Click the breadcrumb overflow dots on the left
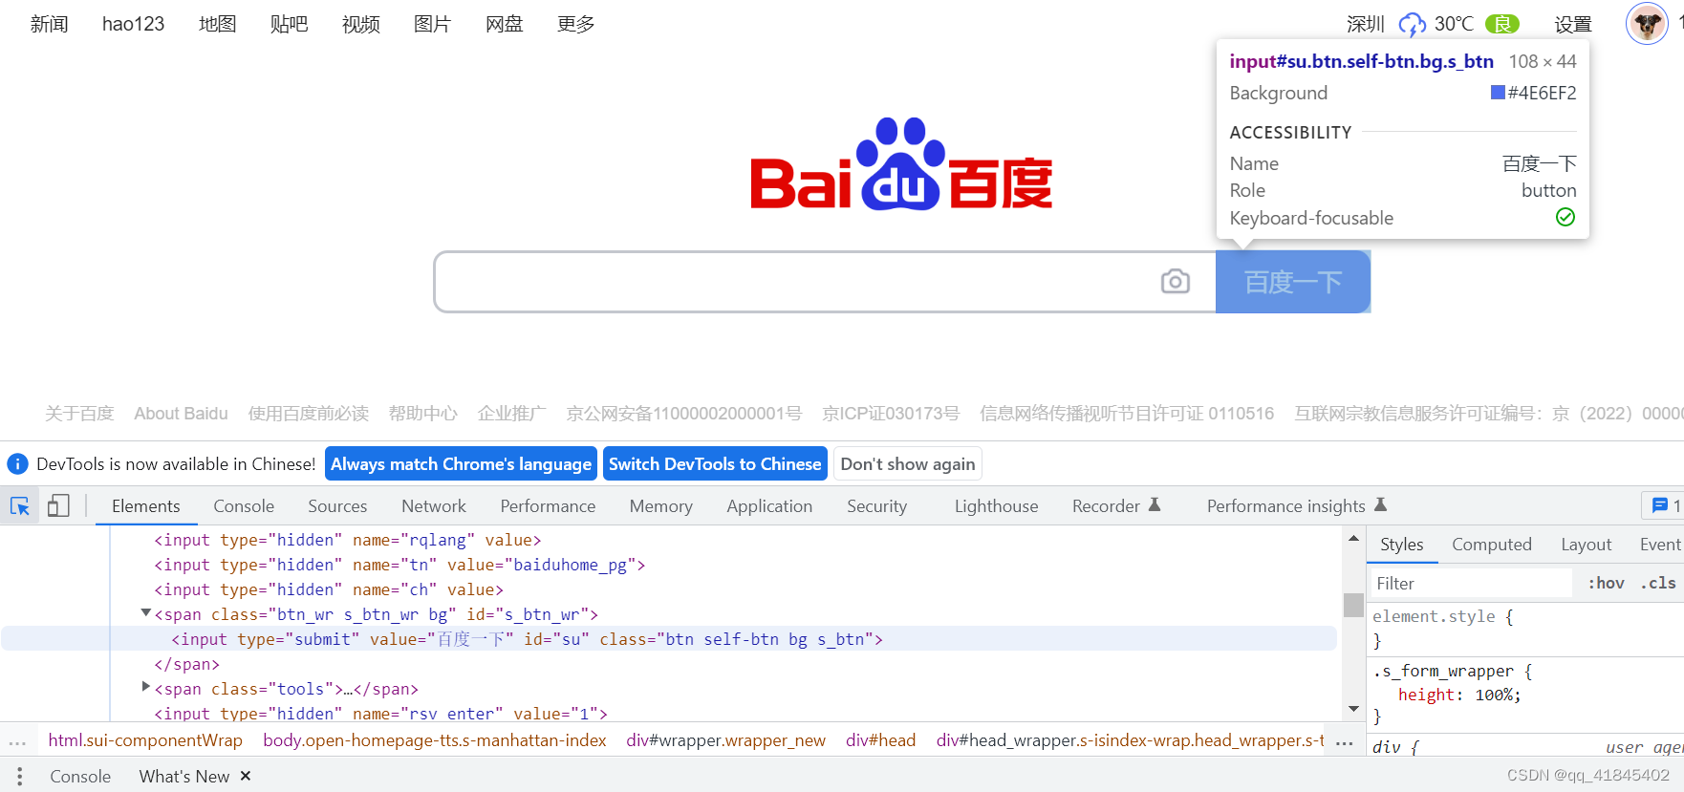This screenshot has width=1684, height=792. point(17,741)
